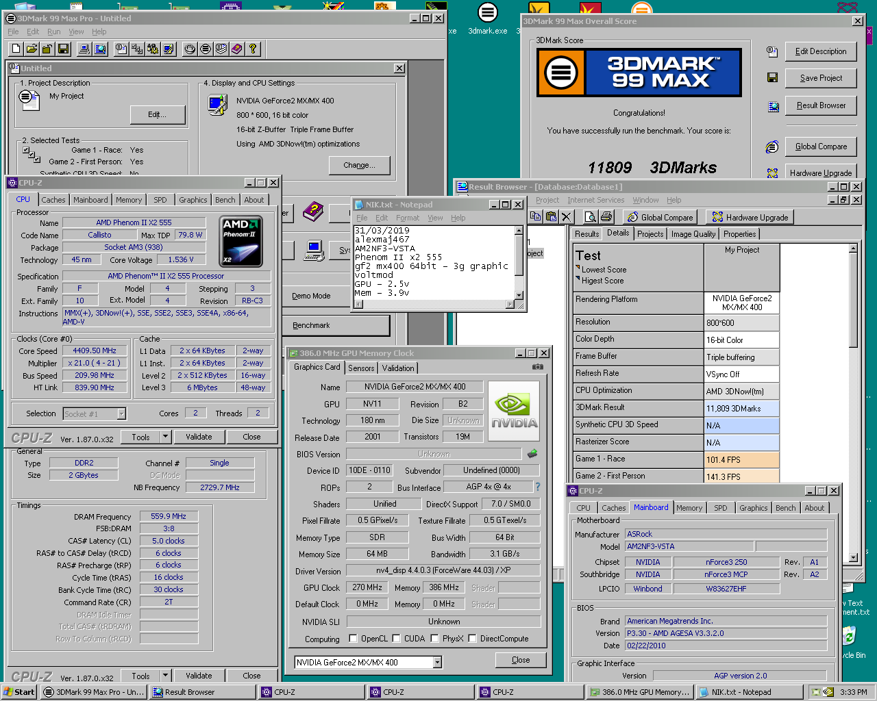Click the purple help book icon near Demo Mode
This screenshot has width=877, height=701.
[313, 211]
